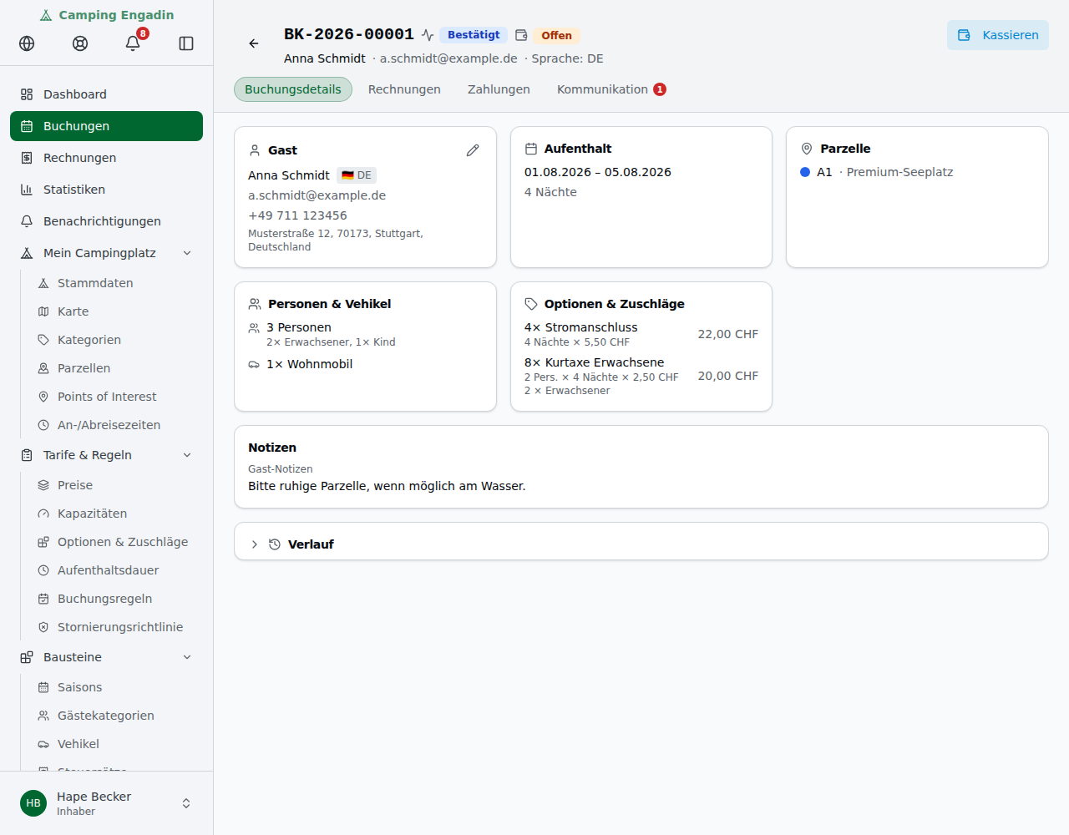This screenshot has width=1069, height=835.
Task: Click the Camping Engadin tent logo
Action: click(x=46, y=15)
